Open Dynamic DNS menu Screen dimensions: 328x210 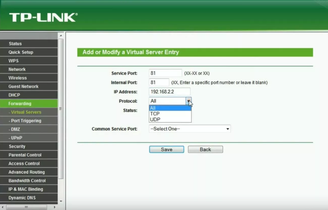point(29,198)
